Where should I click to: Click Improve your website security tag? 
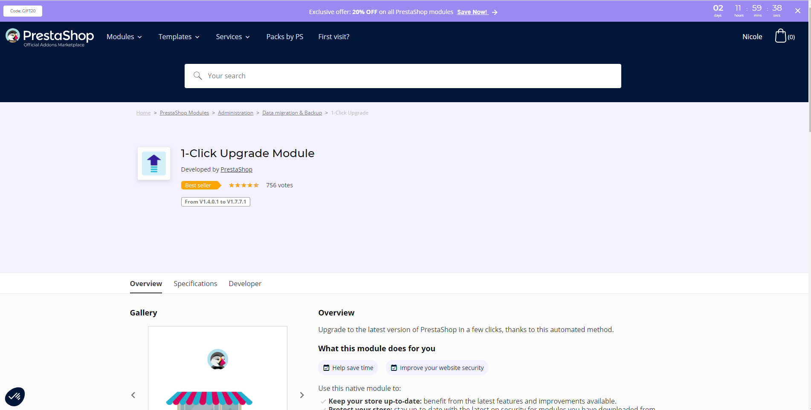tap(437, 368)
